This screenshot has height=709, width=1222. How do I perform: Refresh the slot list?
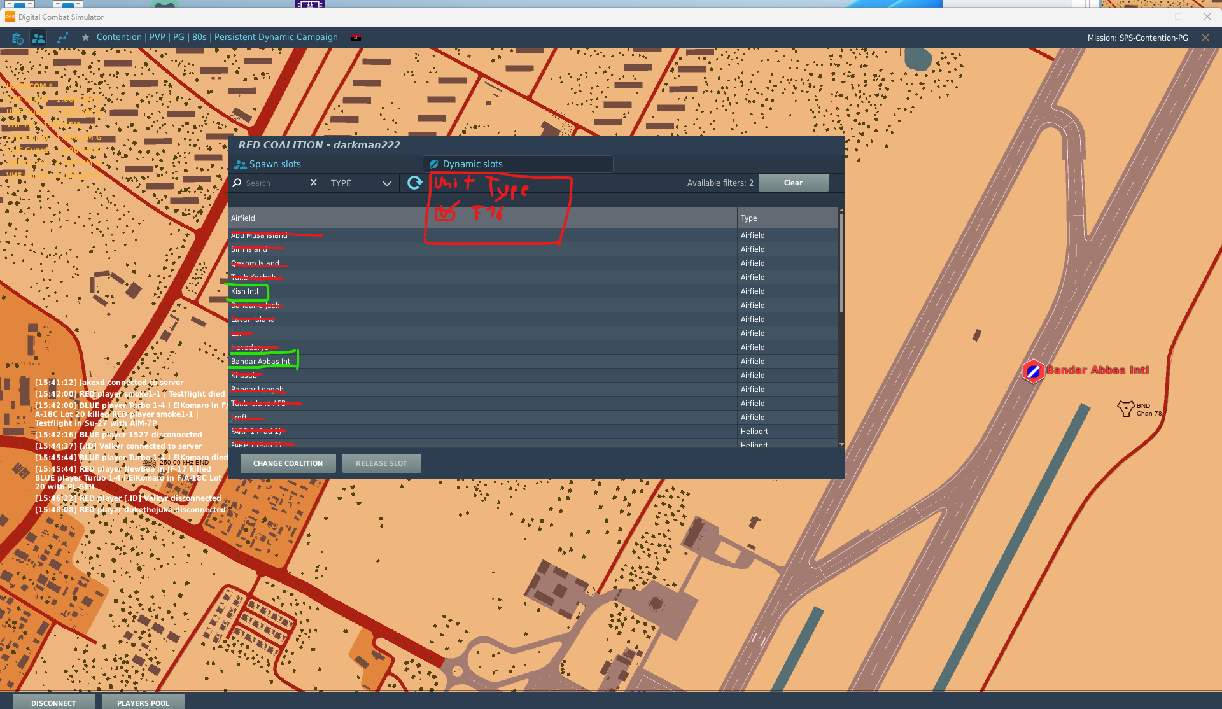[x=414, y=183]
